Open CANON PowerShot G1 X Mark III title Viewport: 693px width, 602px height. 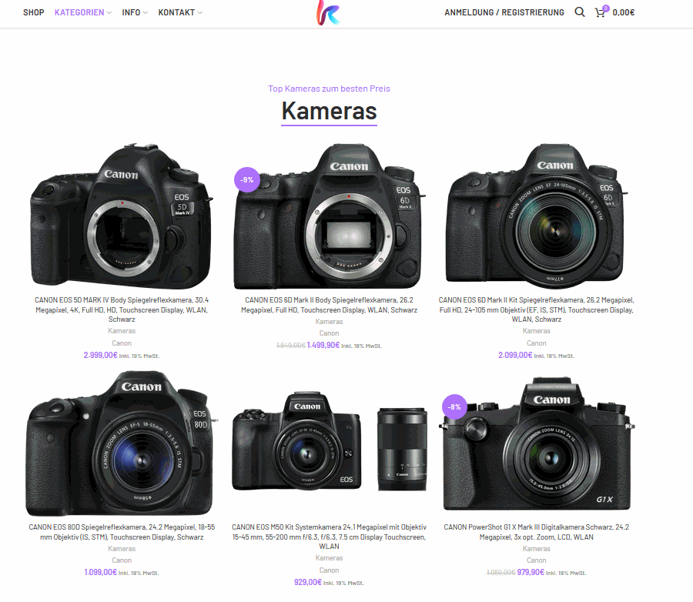536,532
